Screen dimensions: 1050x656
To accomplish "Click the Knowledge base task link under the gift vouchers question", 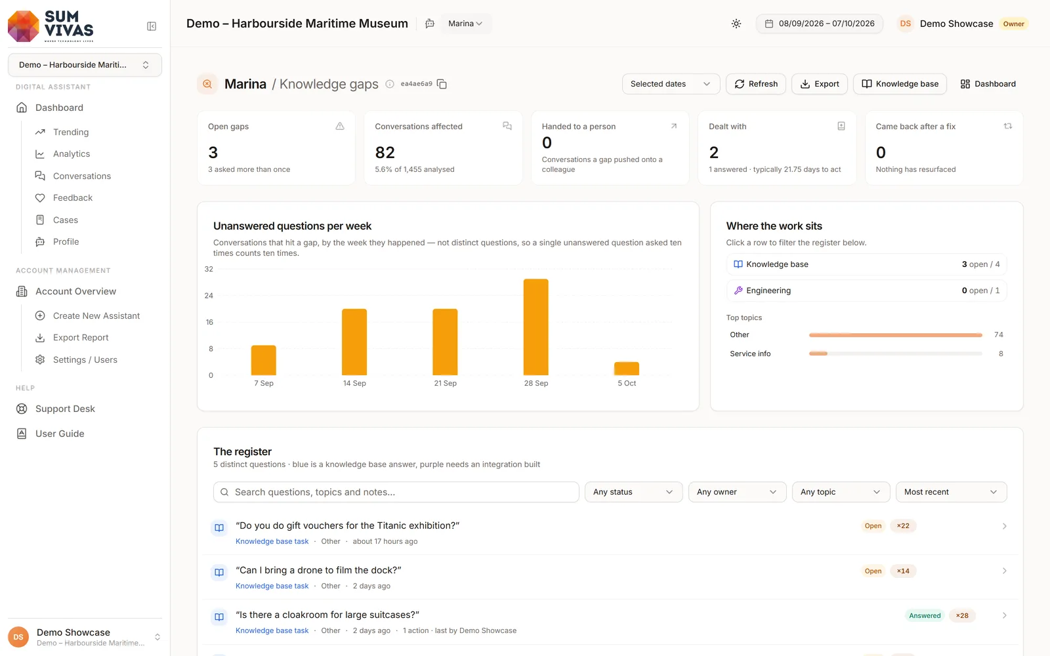I will click(x=272, y=541).
